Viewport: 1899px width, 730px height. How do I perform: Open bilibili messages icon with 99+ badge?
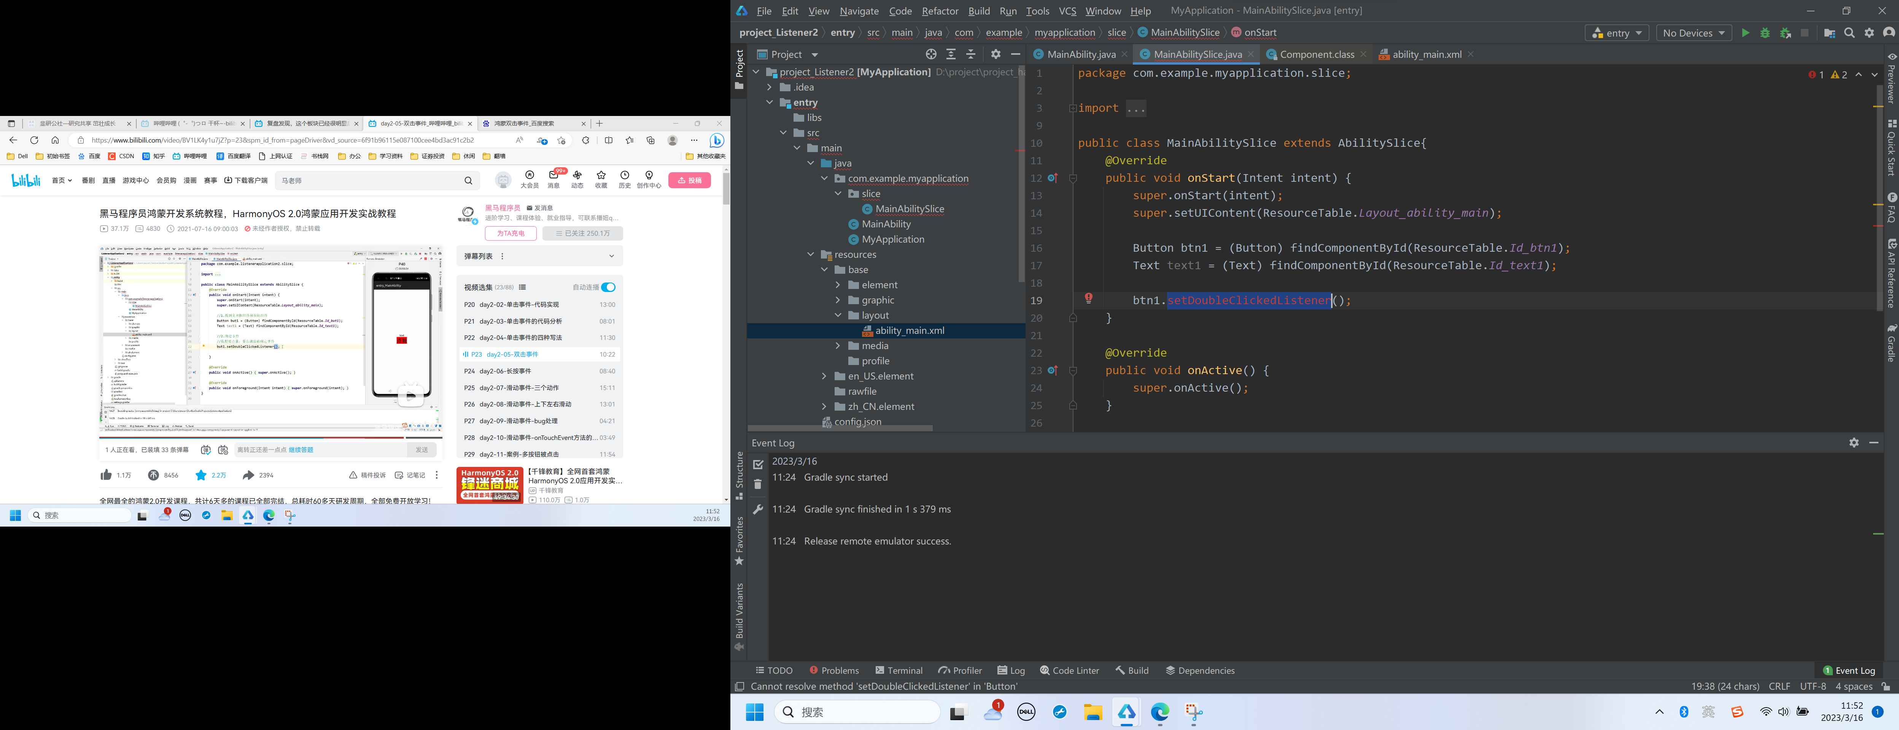(x=553, y=176)
